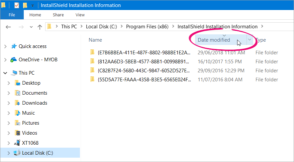Click the Downloads folder icon
This screenshot has width=294, height=162.
[18, 103]
